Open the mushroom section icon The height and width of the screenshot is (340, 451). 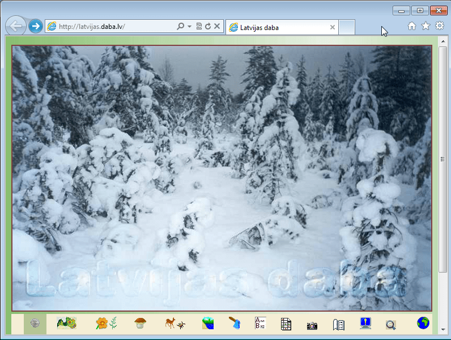[x=140, y=323]
